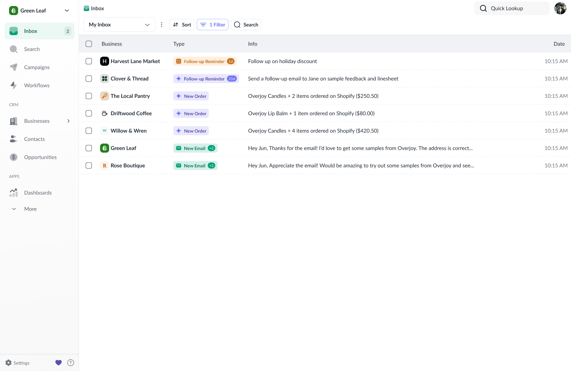Open the purple Follow-up Reminder 21d tag
The image size is (571, 371).
206,79
